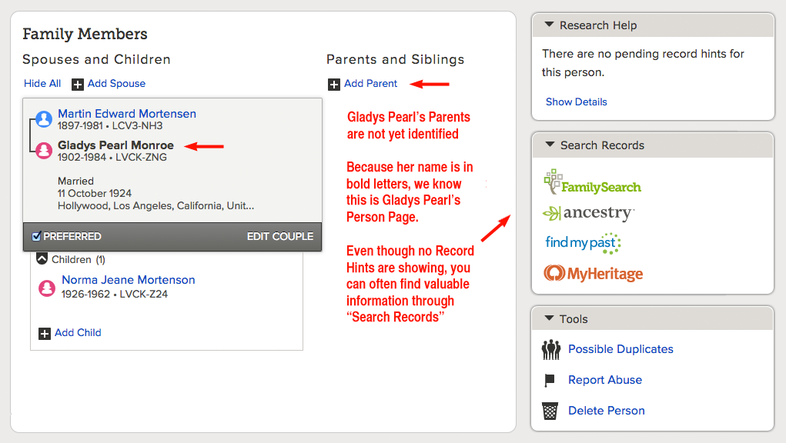Open the FamilySearch records logo
Viewport: 786px width, 443px height.
[593, 182]
